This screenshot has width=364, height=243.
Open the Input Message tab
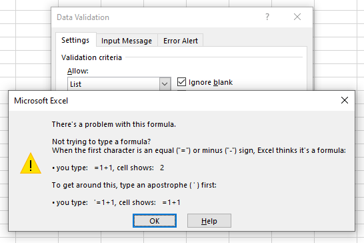[127, 41]
